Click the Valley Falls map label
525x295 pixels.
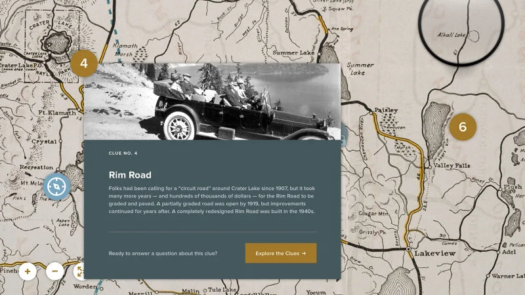451,166
